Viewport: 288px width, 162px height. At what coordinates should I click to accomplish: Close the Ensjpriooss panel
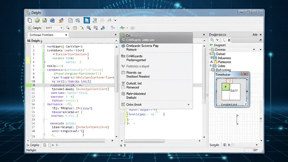(260, 35)
